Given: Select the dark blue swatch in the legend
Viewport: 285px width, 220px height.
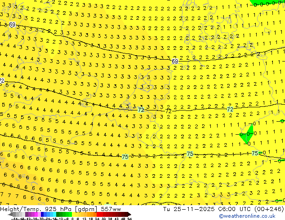Looking at the screenshot, I should click(x=42, y=214).
